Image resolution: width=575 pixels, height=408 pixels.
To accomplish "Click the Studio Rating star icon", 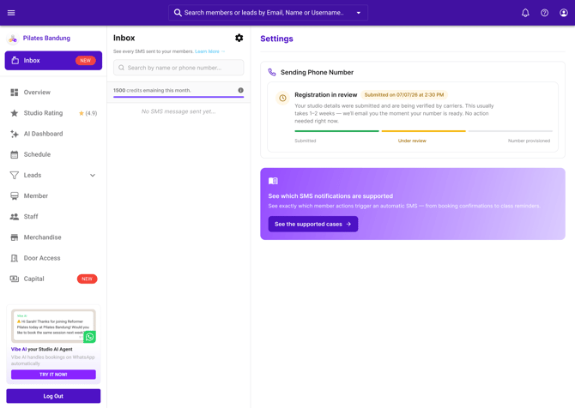I will (15, 113).
